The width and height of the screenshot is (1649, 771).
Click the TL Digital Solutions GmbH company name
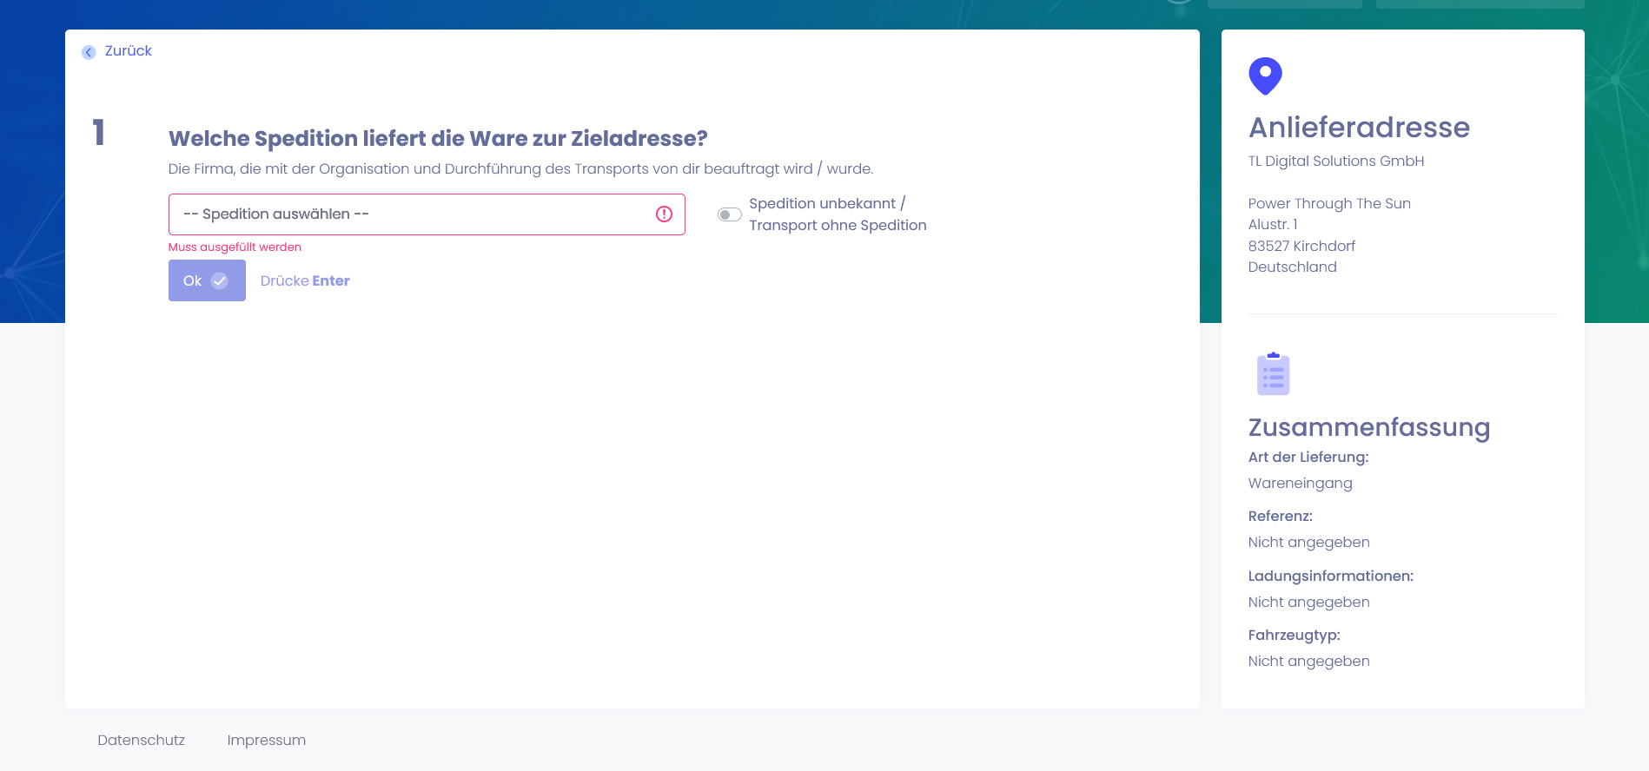click(1335, 161)
